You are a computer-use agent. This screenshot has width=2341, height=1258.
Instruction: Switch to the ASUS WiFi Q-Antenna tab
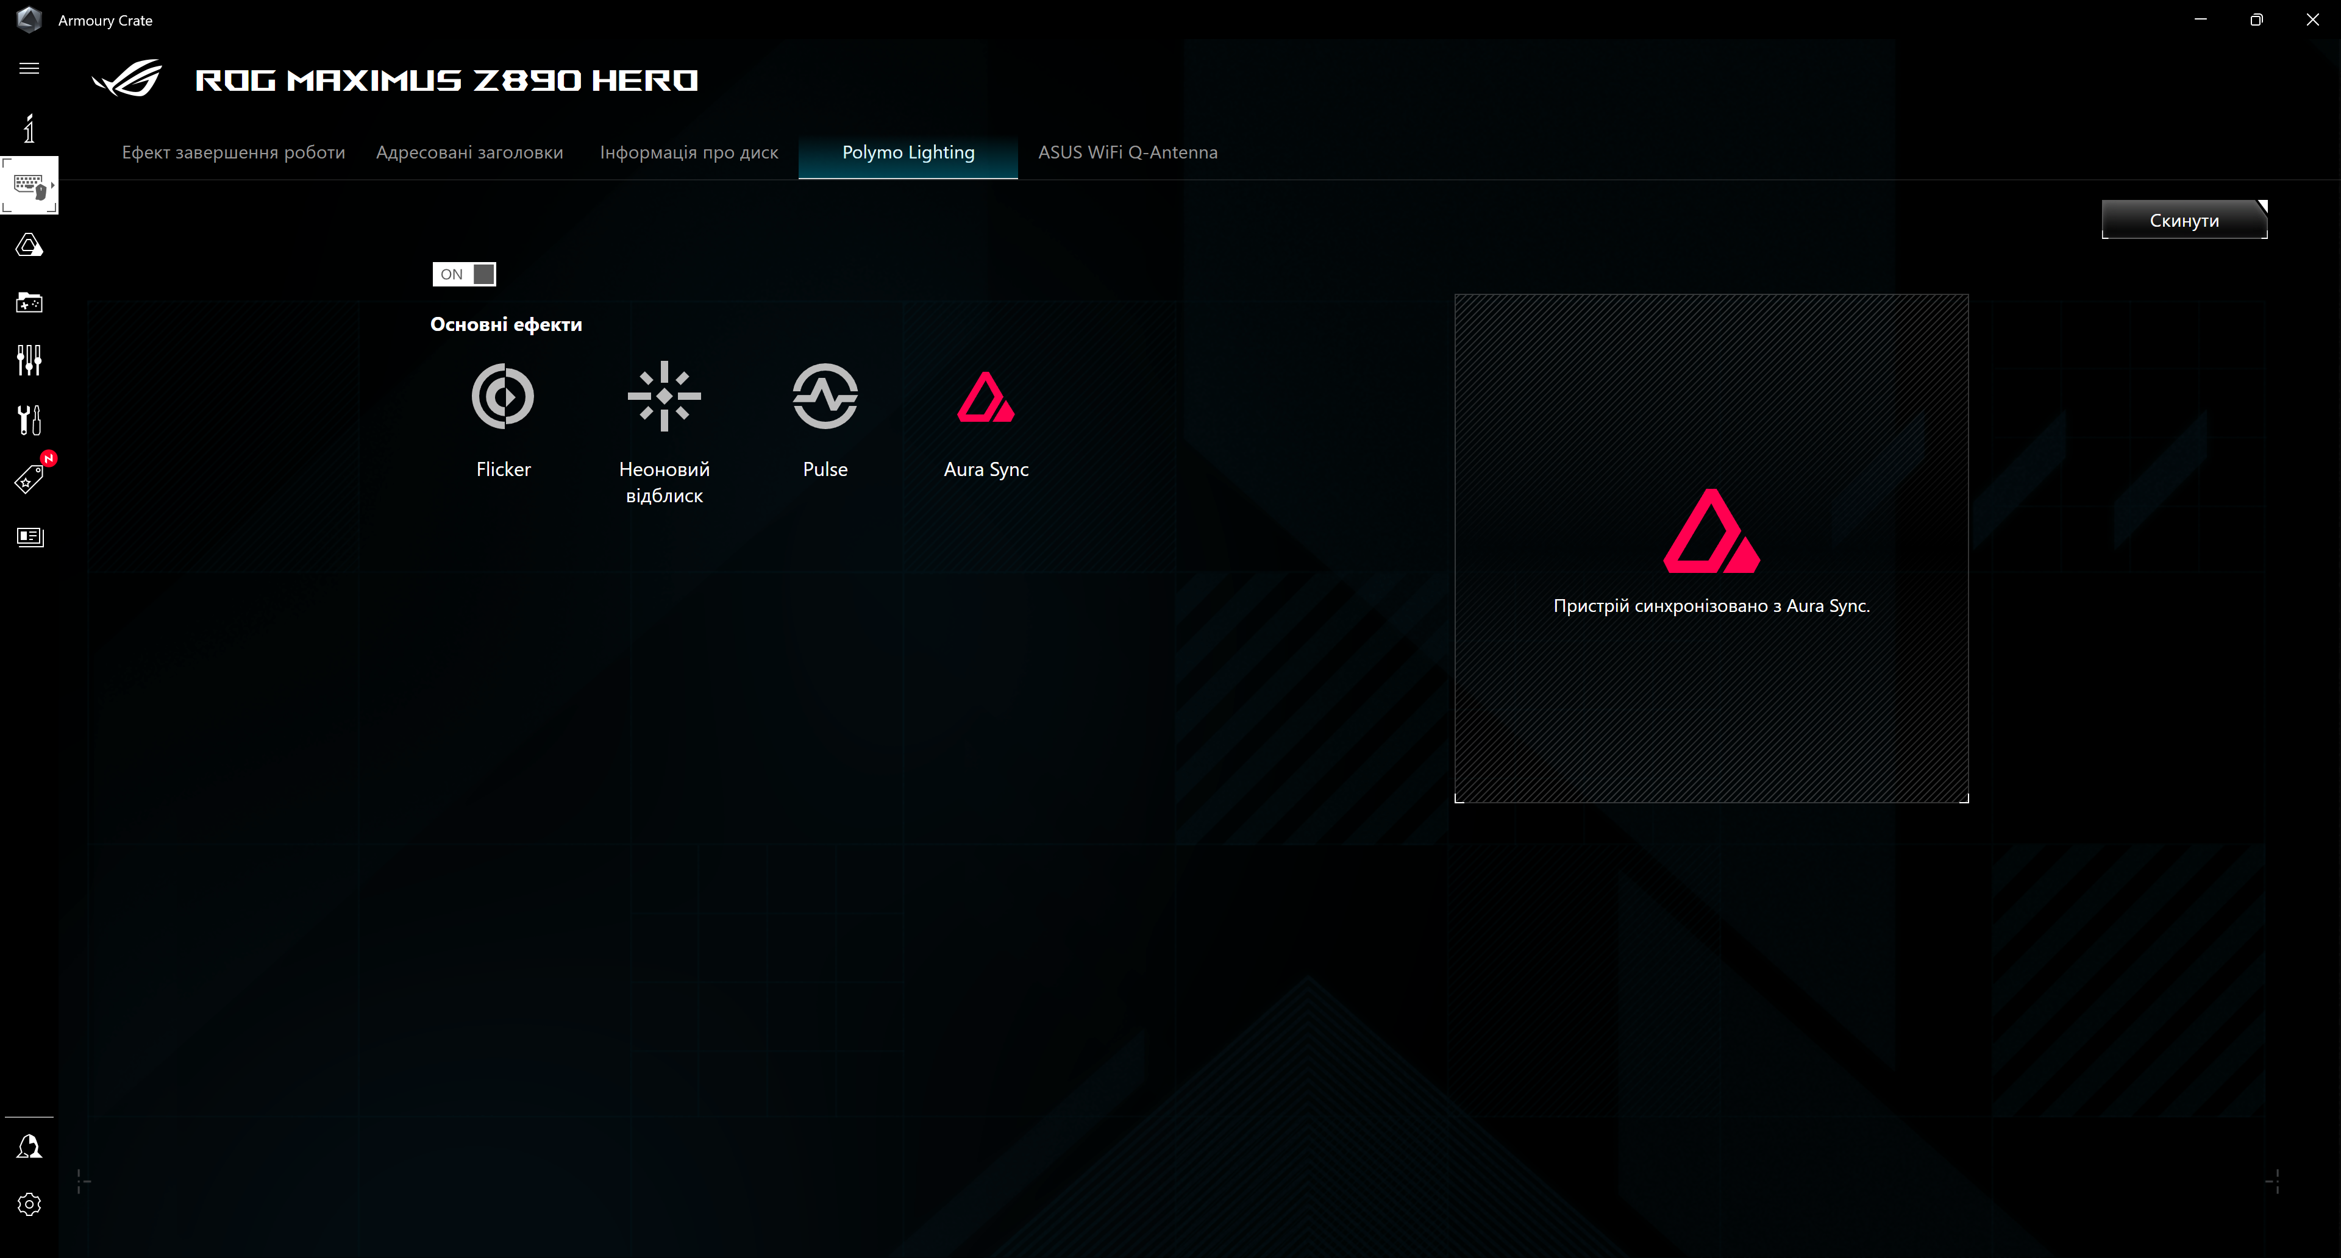(x=1128, y=152)
